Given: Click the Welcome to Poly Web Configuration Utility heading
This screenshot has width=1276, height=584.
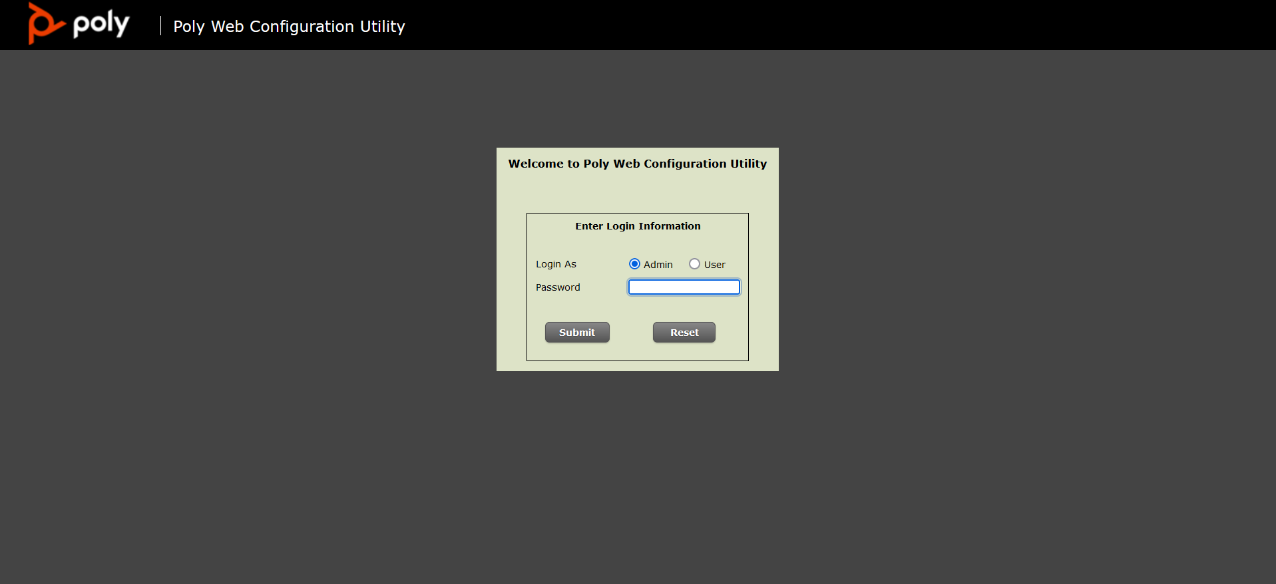Looking at the screenshot, I should [x=638, y=164].
